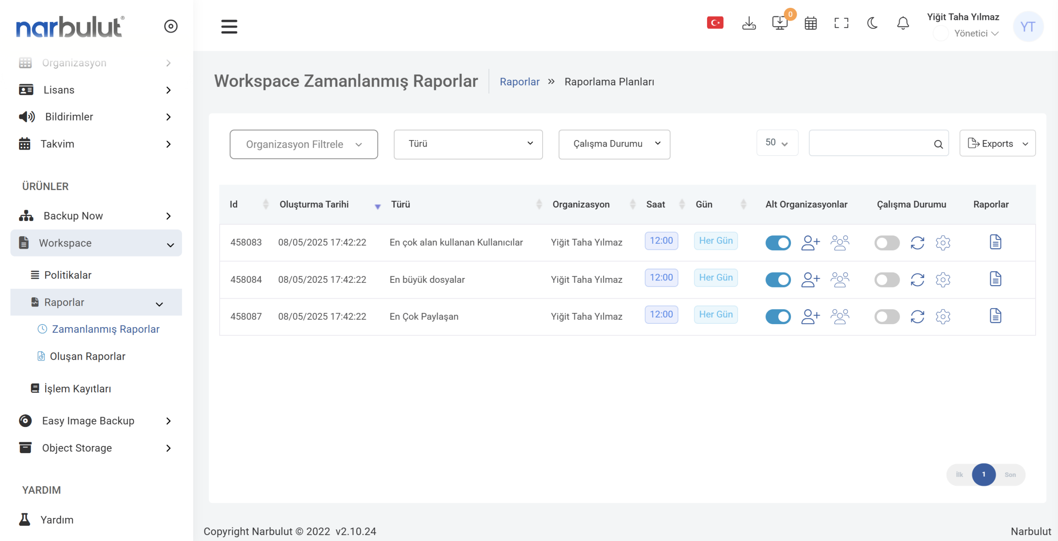Collapse the Workspace menu

(x=96, y=243)
